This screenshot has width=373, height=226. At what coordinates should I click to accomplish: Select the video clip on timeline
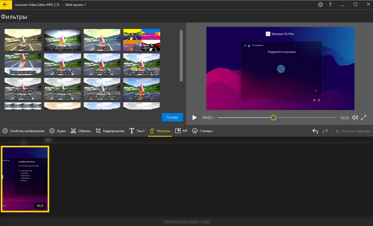(25, 179)
